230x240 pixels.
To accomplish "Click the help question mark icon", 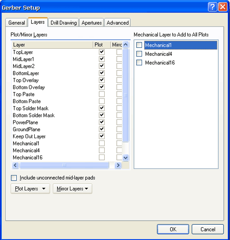I will pyautogui.click(x=212, y=7).
